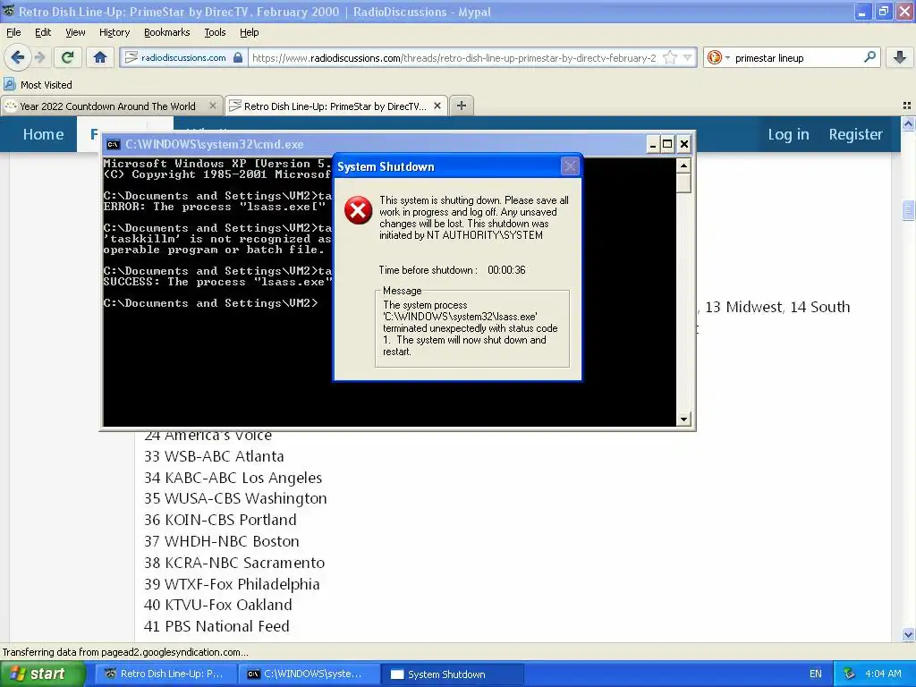The image size is (916, 687).
Task: Open the Home page icon in toolbar
Action: click(100, 57)
